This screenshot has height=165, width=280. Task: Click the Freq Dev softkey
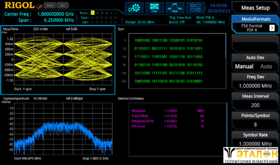pyautogui.click(x=256, y=82)
